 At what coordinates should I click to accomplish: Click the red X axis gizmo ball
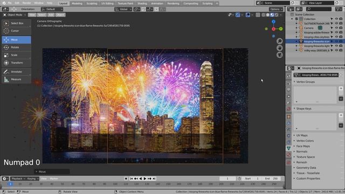click(x=273, y=29)
